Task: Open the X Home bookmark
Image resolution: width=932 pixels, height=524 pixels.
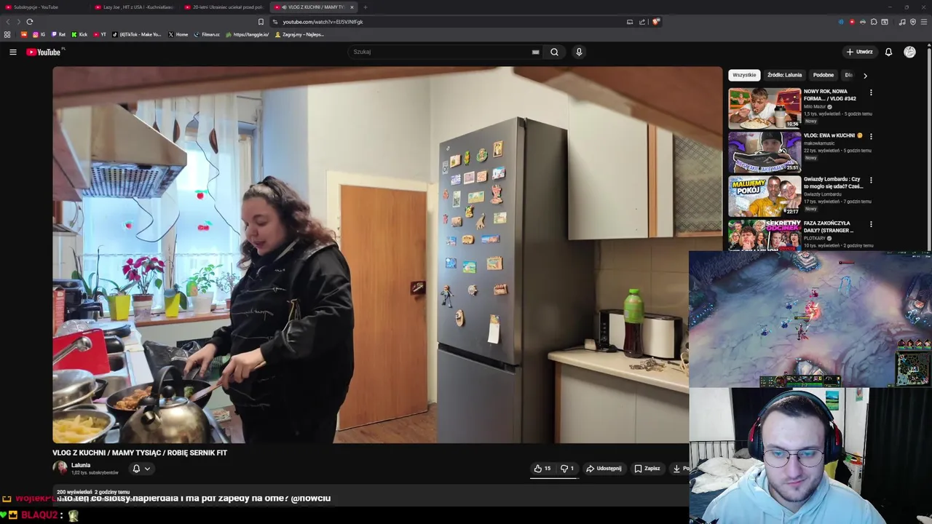Action: (x=178, y=34)
